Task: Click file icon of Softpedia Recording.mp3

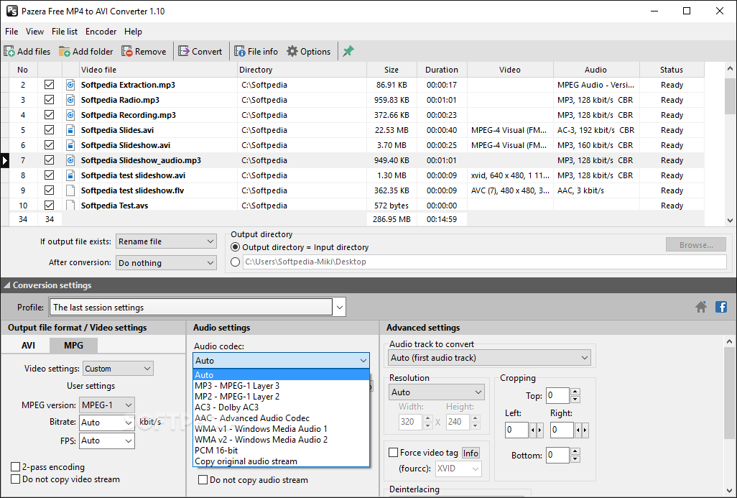Action: [x=70, y=115]
